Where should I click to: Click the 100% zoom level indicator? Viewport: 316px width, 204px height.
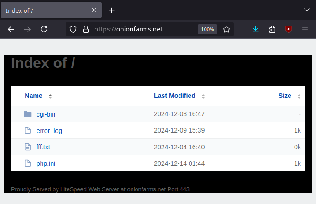tap(207, 29)
